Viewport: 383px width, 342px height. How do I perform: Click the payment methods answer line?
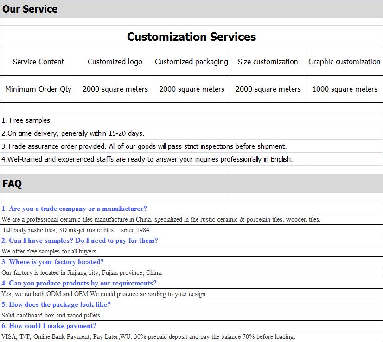pos(148,336)
